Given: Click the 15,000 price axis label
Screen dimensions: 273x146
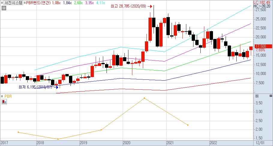Looking at the screenshot, I should tap(261, 55).
